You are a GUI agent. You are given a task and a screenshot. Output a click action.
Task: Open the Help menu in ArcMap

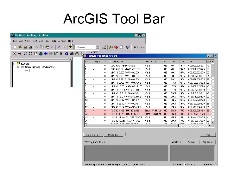click(x=71, y=41)
